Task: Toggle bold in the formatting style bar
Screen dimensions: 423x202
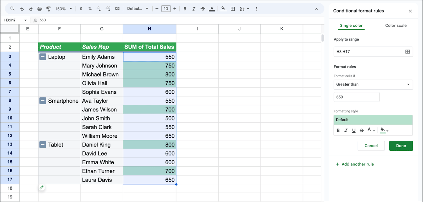Action: click(338, 130)
